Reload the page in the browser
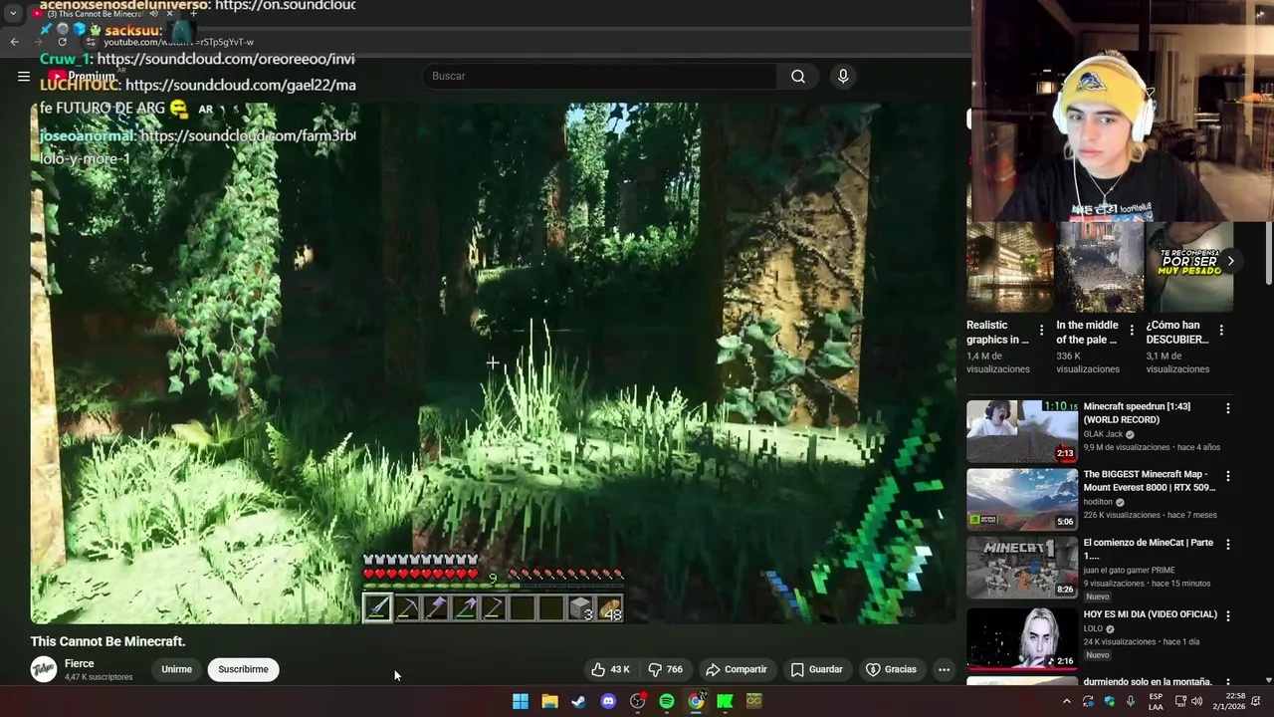The width and height of the screenshot is (1274, 717). pyautogui.click(x=63, y=42)
